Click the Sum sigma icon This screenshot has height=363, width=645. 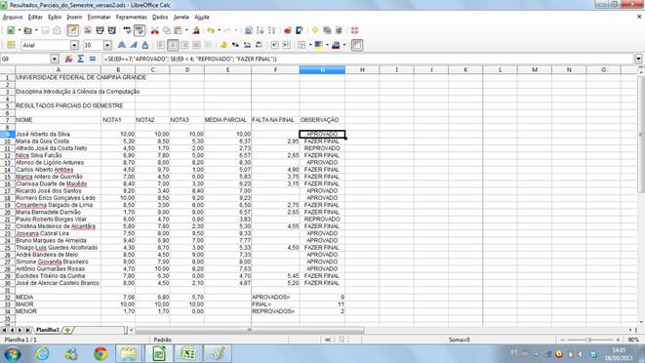click(x=81, y=60)
